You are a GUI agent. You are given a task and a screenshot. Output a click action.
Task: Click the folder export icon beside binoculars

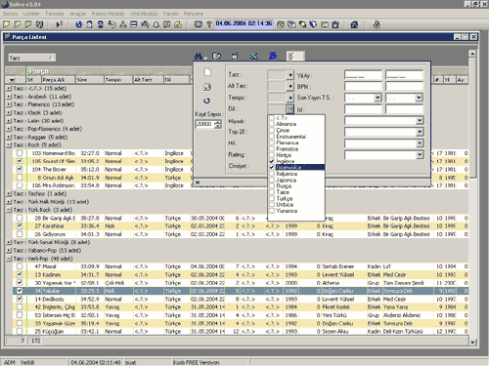click(x=216, y=56)
